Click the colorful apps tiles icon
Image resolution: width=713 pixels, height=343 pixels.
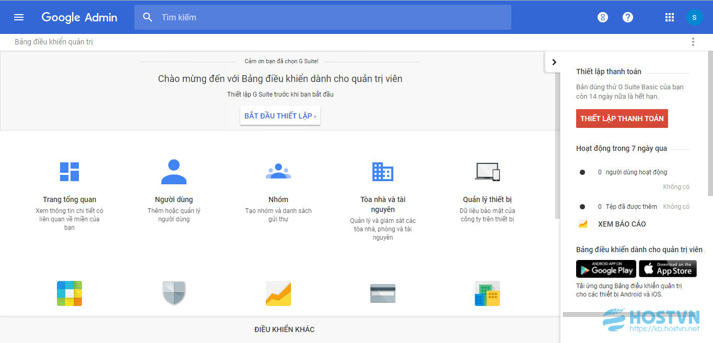coord(69,293)
